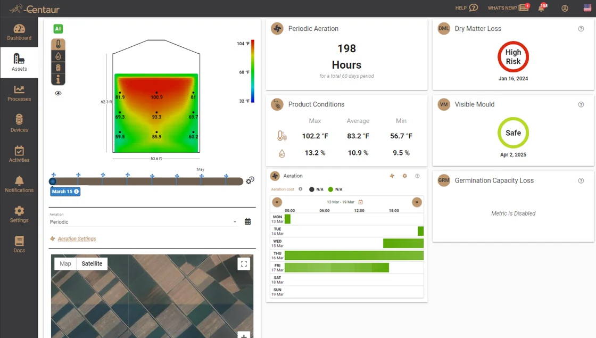The height and width of the screenshot is (338, 596).
Task: Open the calendar icon beside the Aeration dropdown
Action: tap(247, 221)
